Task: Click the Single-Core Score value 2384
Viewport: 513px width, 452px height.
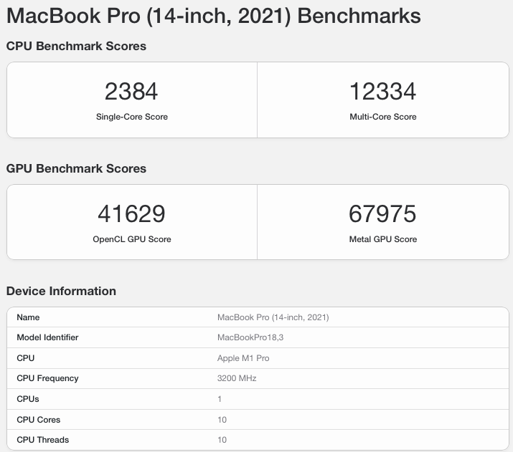Action: point(131,91)
